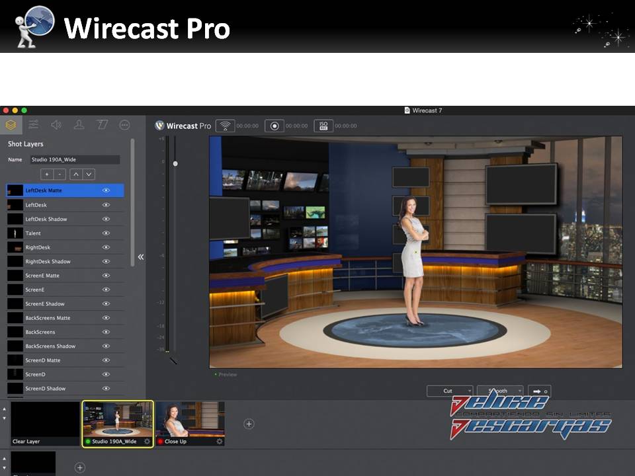Click the studio preview video area
This screenshot has height=476, width=635.
[415, 252]
